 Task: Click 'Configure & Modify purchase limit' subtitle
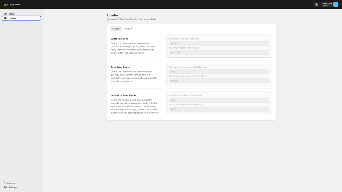coord(131,19)
